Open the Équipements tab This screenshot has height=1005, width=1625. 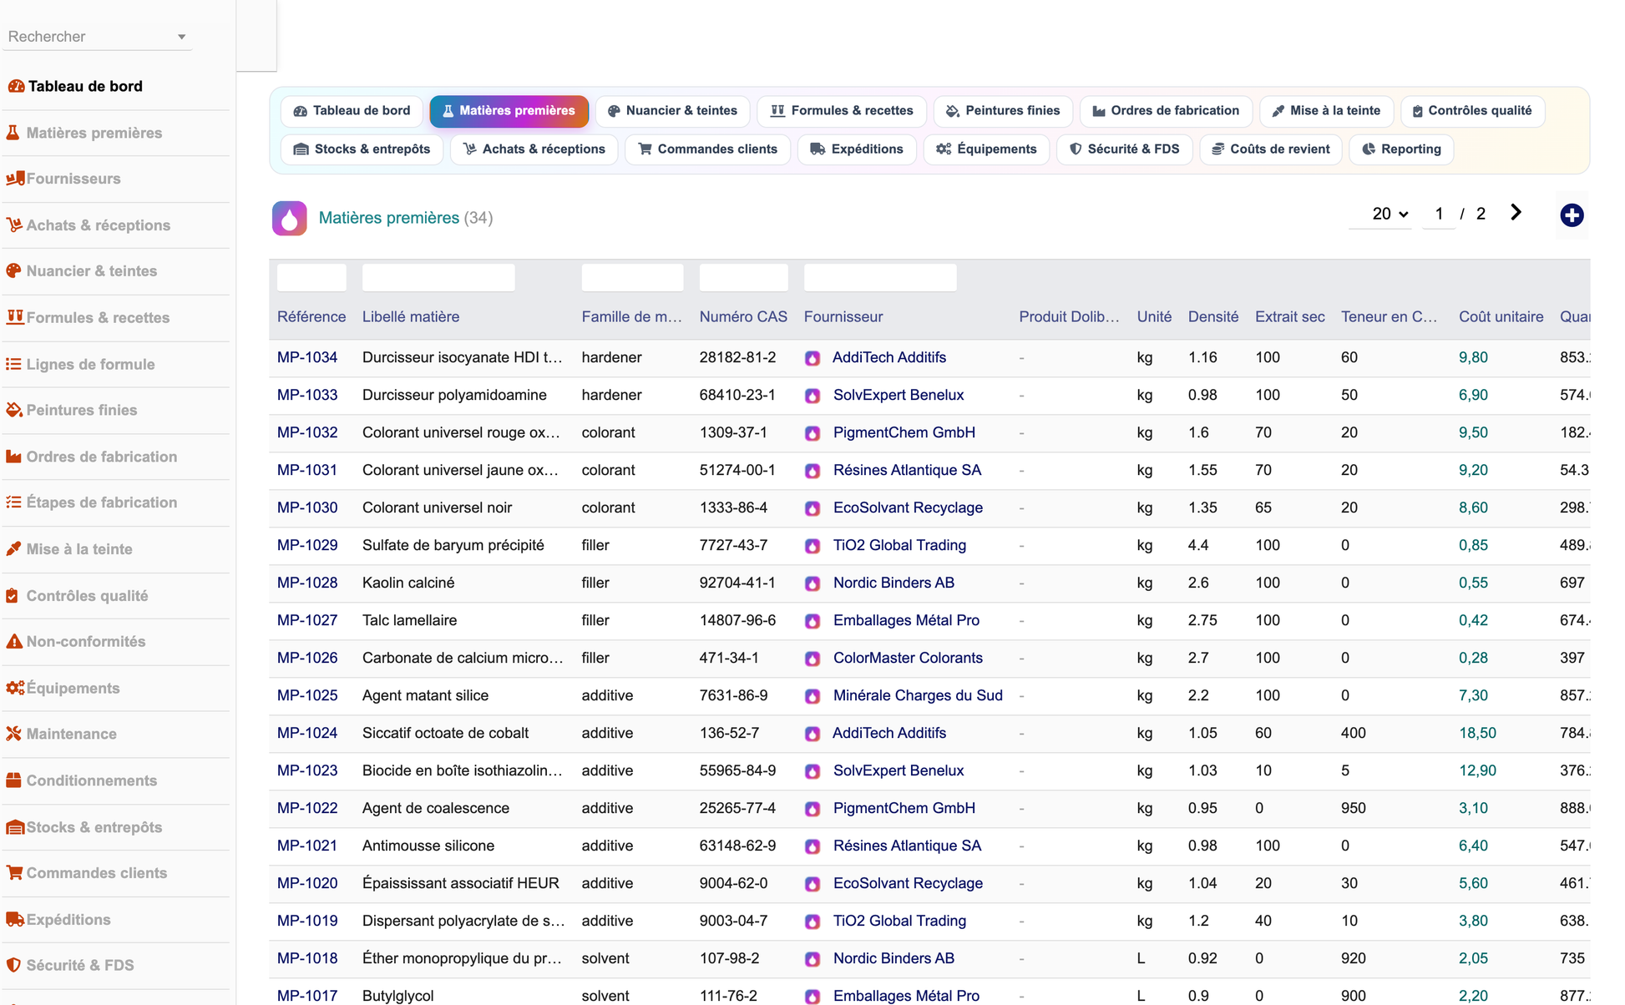point(986,149)
